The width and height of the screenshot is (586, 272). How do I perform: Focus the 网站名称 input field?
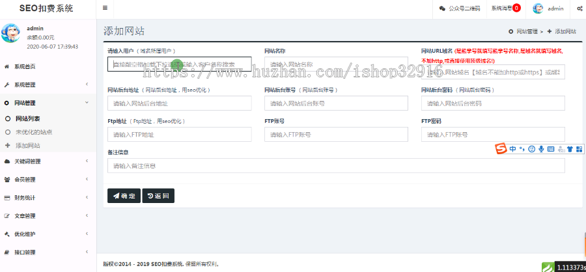[336, 64]
